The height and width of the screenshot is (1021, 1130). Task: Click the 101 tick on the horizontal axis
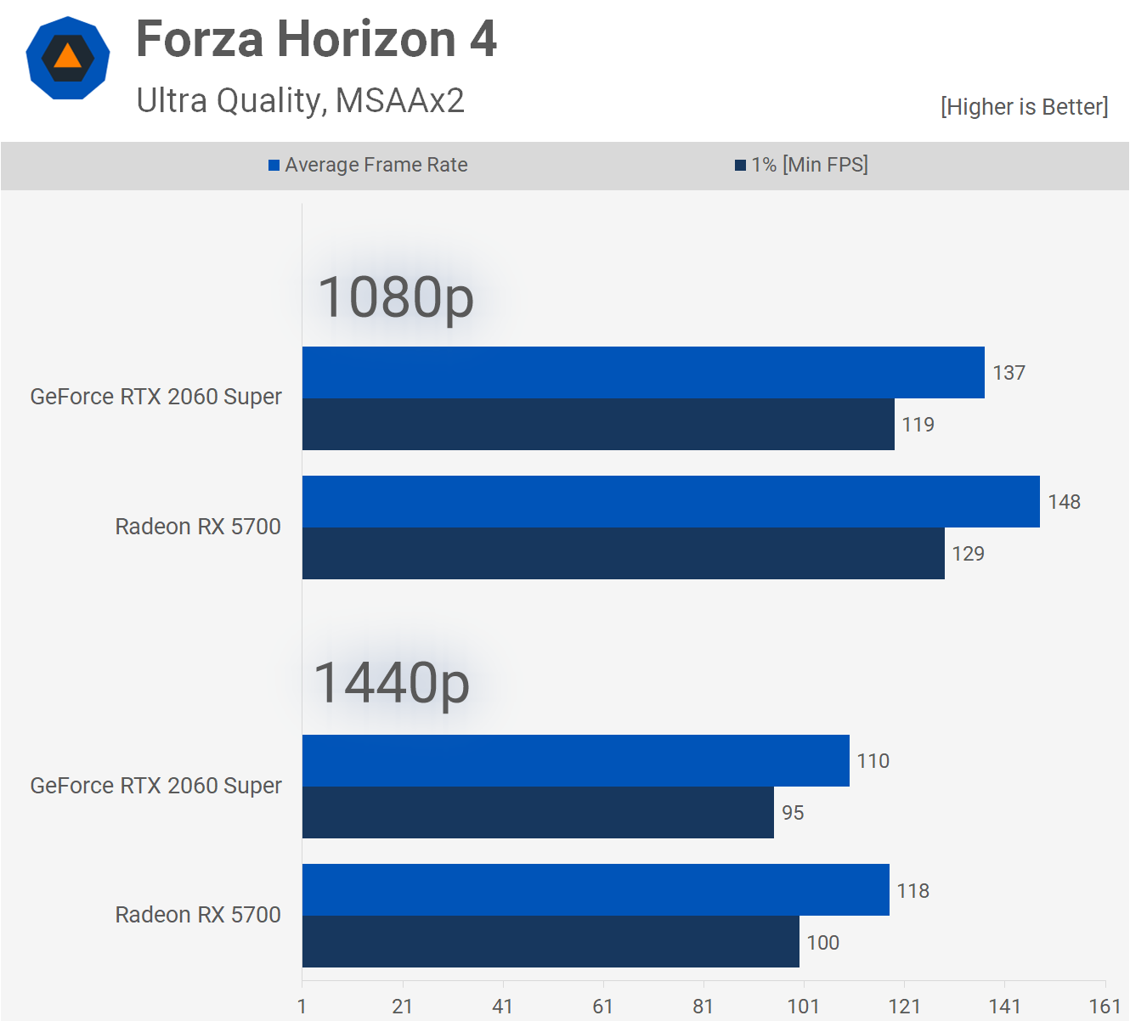point(804,1007)
